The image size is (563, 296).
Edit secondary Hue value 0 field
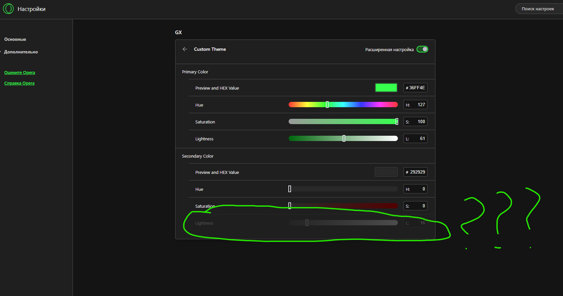[x=416, y=189]
